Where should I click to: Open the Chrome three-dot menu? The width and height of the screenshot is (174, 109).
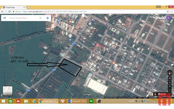coord(172,11)
